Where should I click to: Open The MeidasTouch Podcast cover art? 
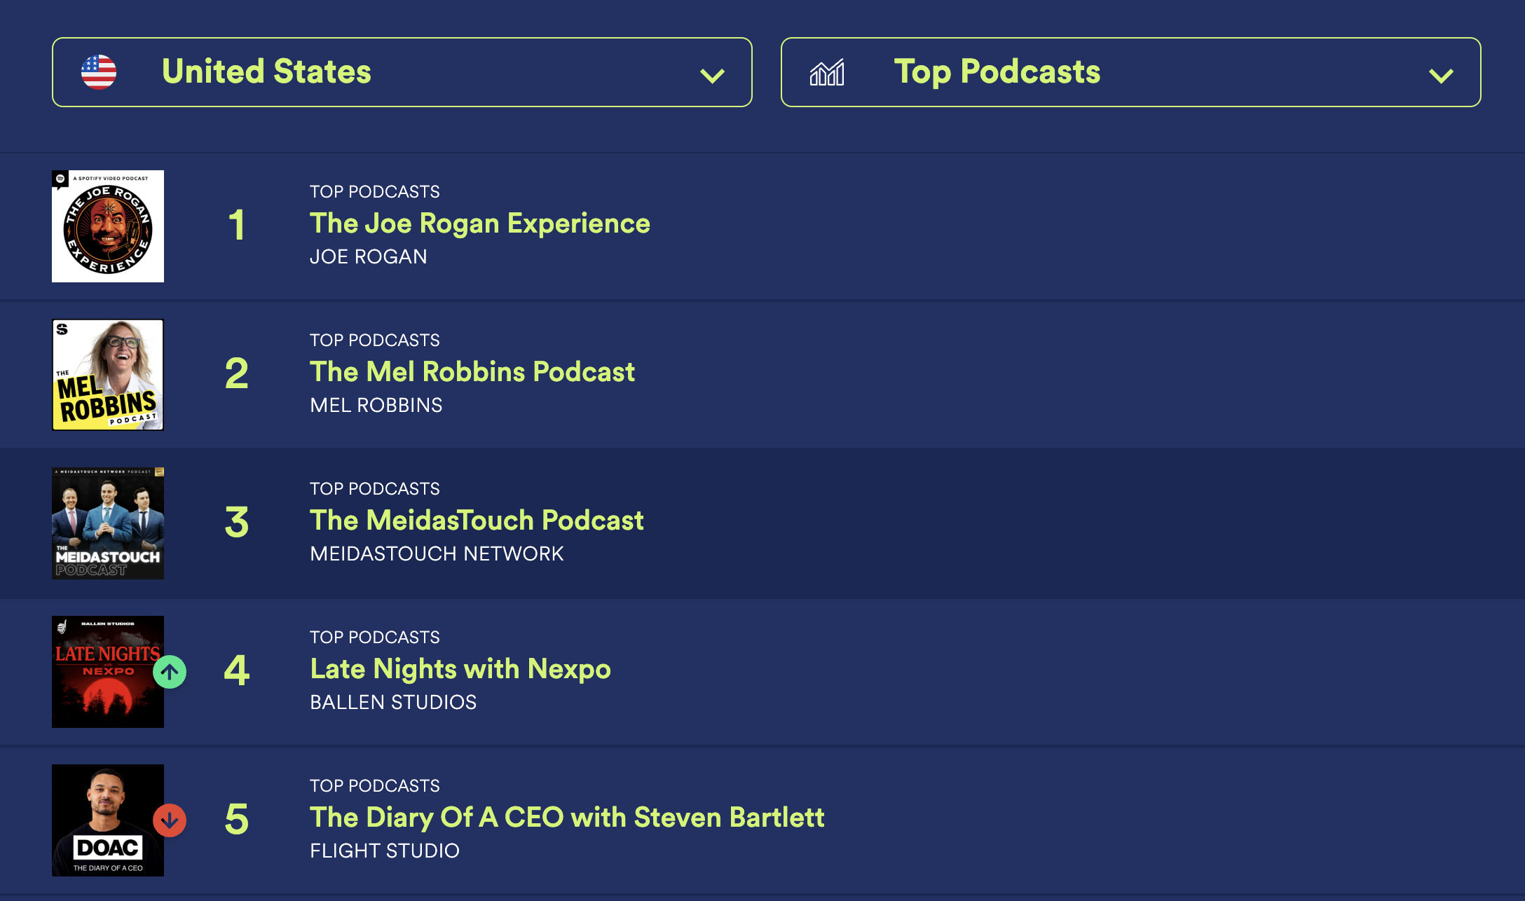pos(108,523)
